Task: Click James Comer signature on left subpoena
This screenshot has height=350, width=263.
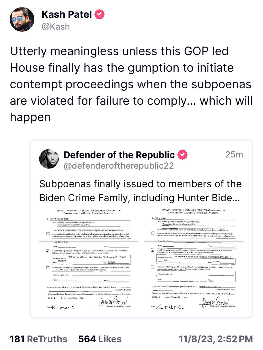Action: (x=113, y=302)
